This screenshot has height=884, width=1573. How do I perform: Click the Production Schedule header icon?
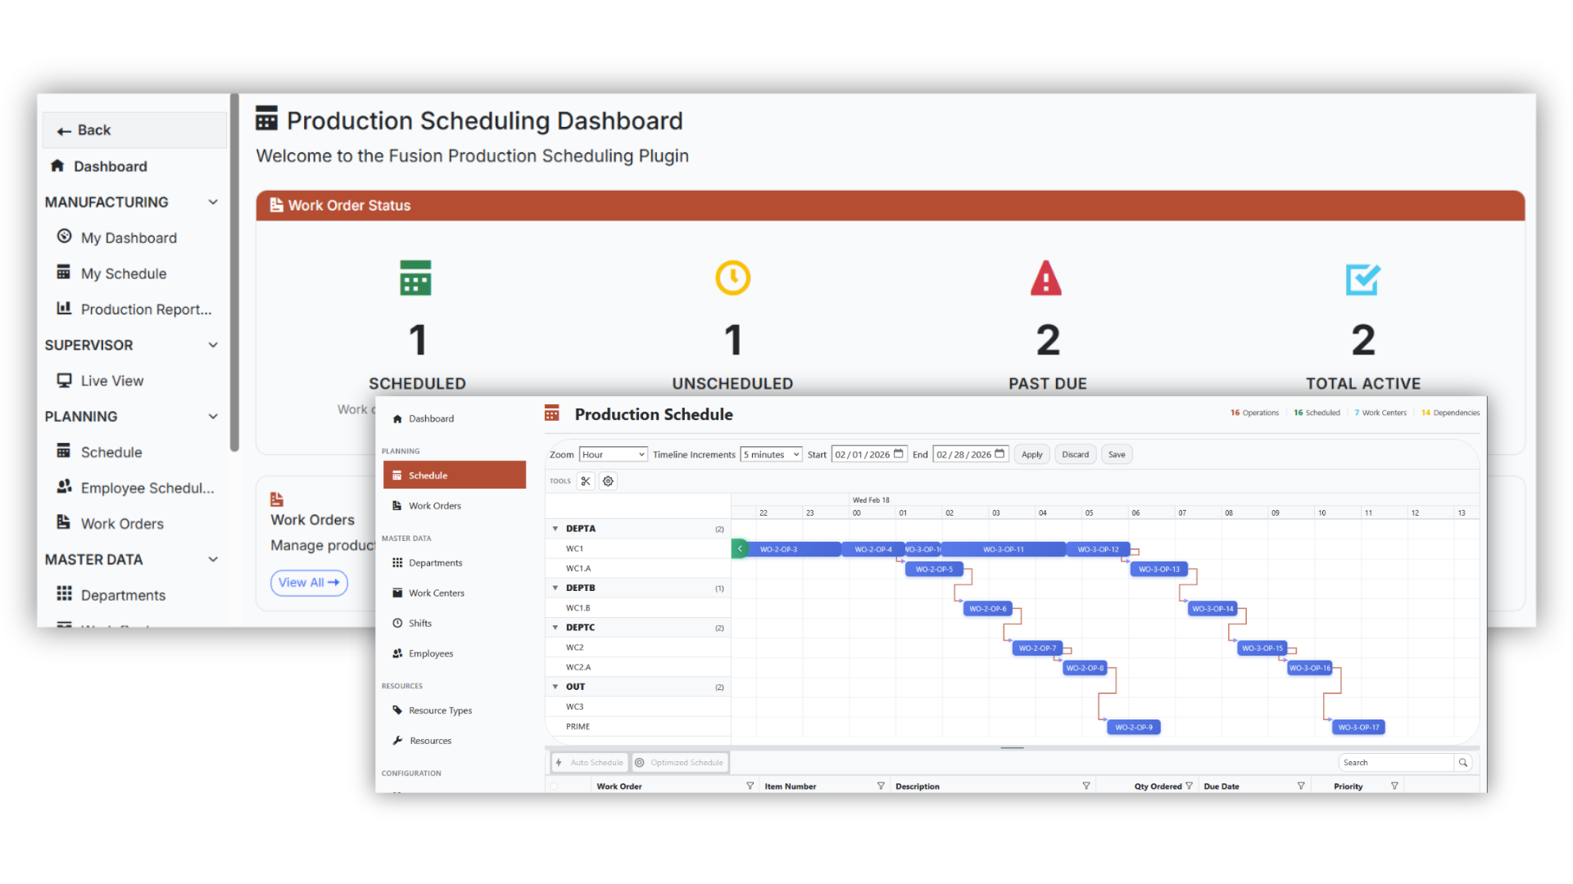[x=552, y=413]
